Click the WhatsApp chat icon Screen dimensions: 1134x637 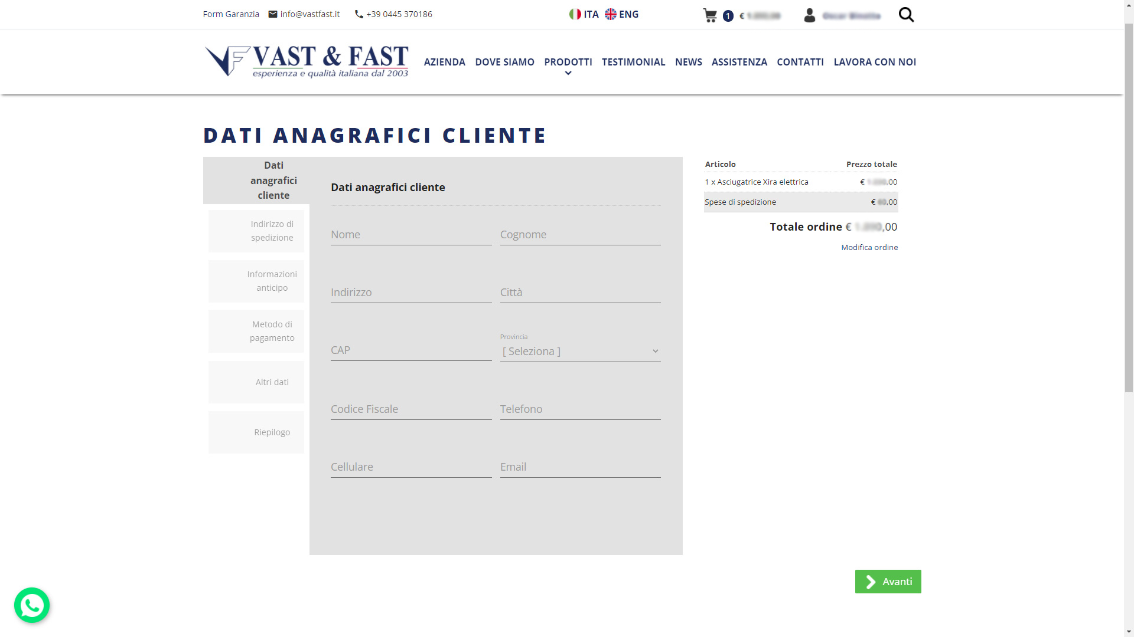coord(32,605)
